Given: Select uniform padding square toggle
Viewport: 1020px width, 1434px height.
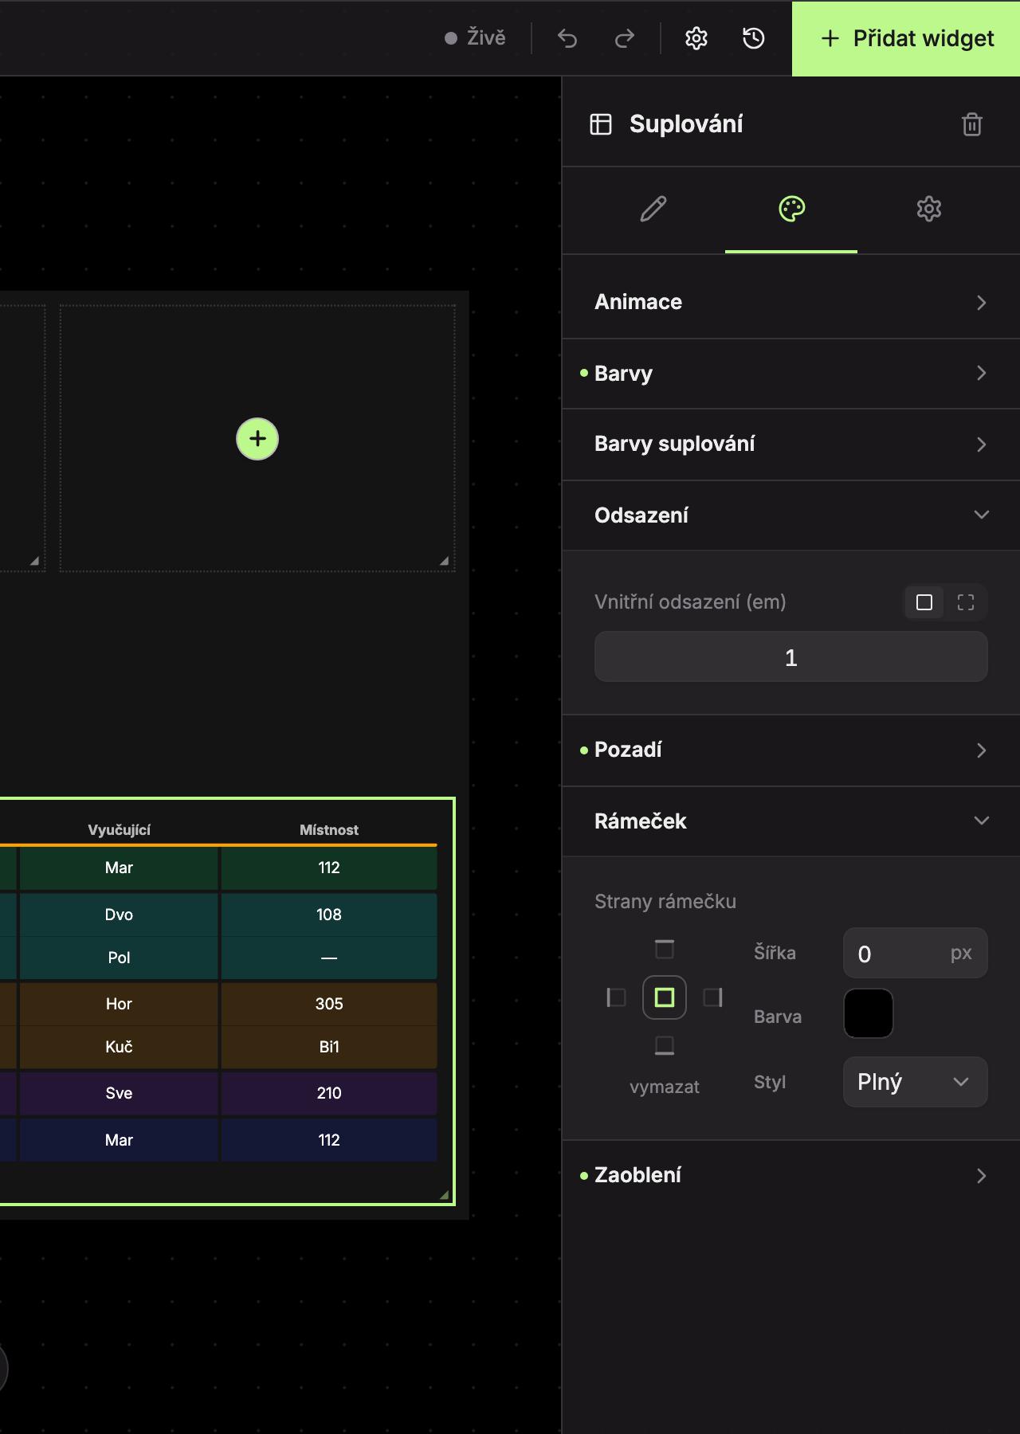Looking at the screenshot, I should pyautogui.click(x=924, y=602).
